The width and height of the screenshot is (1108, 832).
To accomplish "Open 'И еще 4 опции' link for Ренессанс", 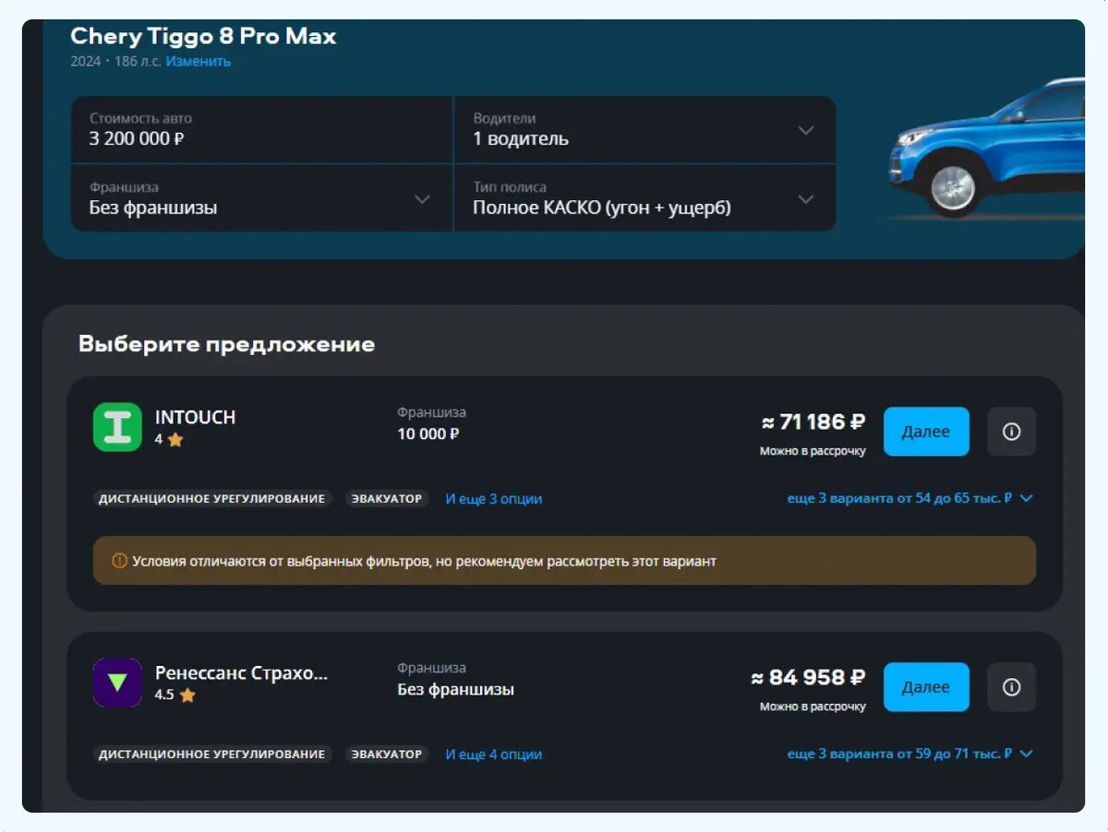I will tap(494, 754).
